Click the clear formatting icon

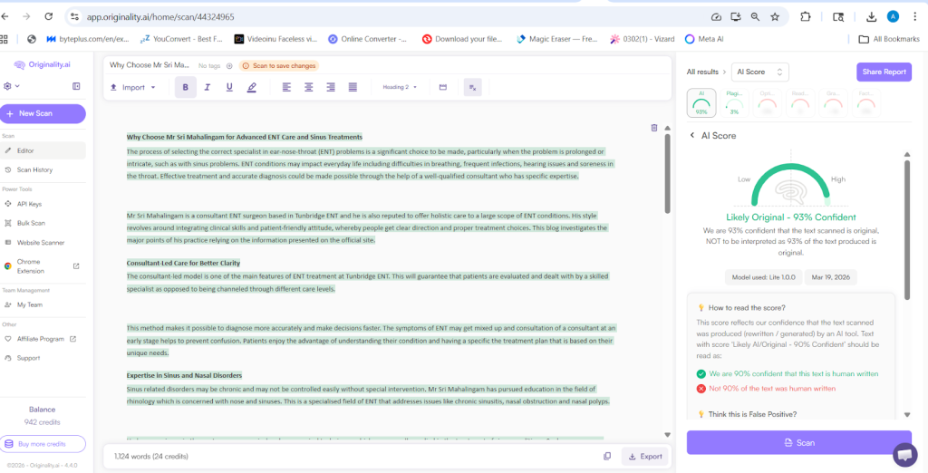pos(472,87)
